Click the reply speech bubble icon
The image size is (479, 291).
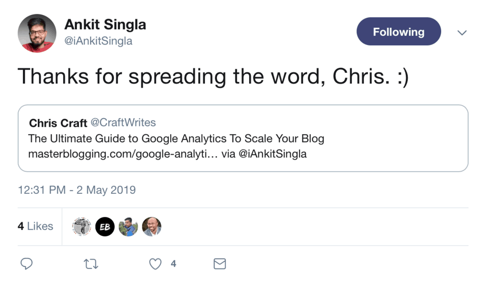point(27,264)
